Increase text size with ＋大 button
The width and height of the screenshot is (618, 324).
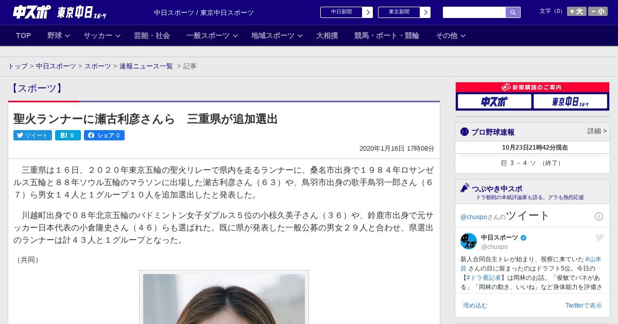point(576,11)
